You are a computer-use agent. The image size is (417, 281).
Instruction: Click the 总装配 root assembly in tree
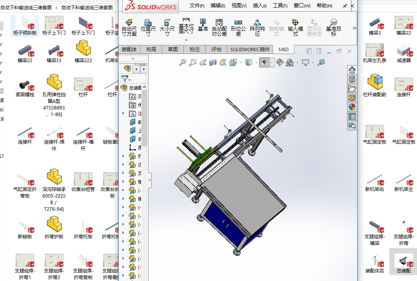(x=135, y=88)
